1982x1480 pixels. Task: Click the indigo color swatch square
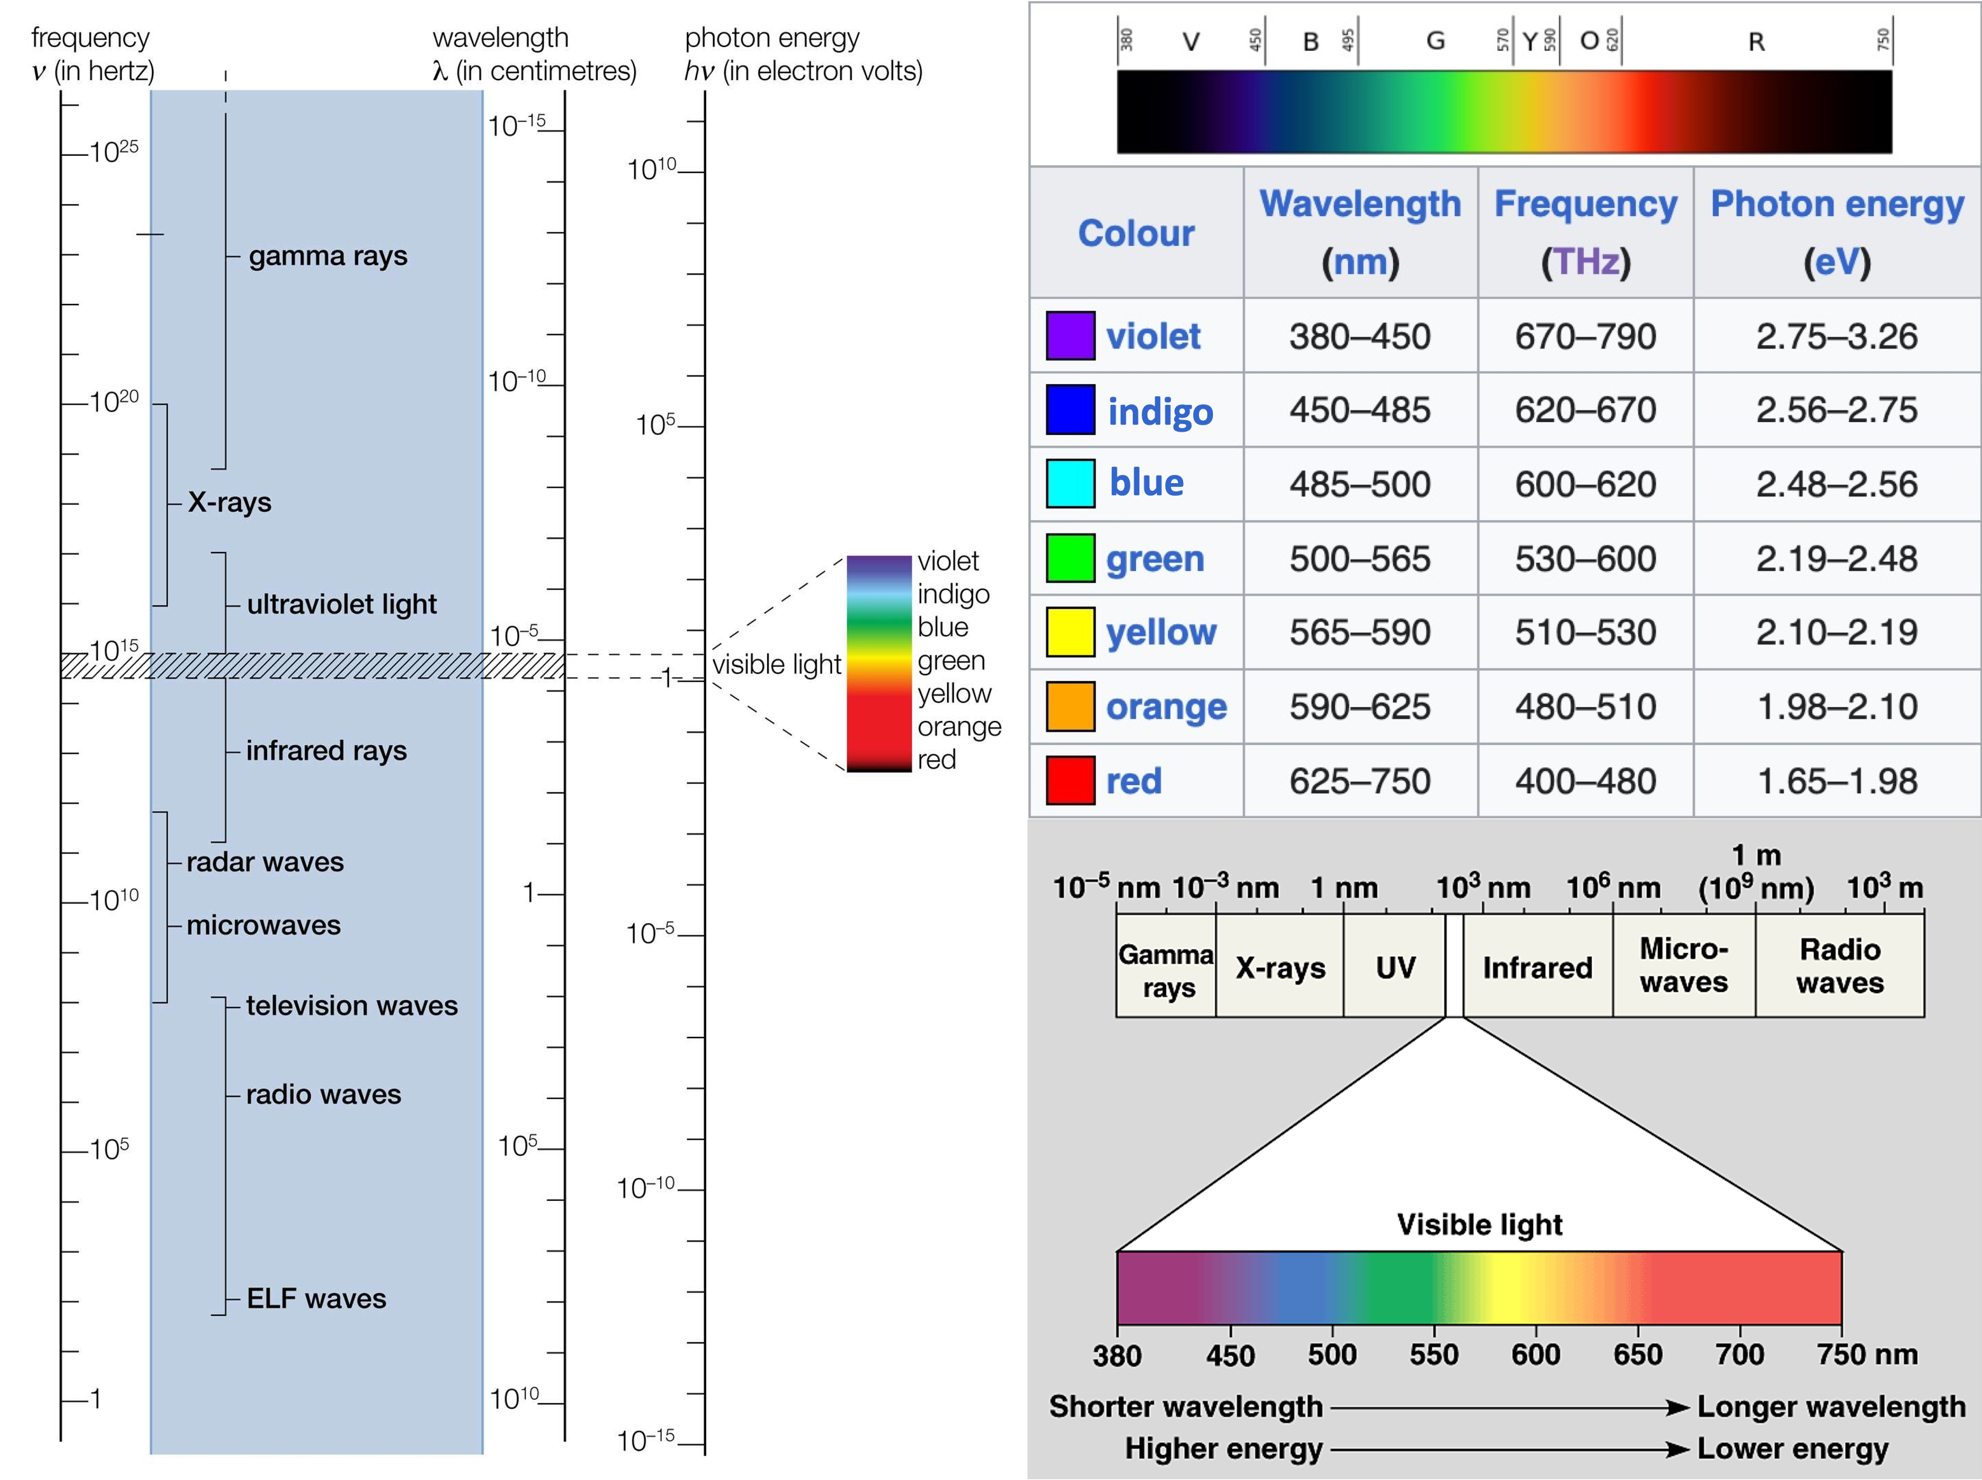click(x=1070, y=410)
